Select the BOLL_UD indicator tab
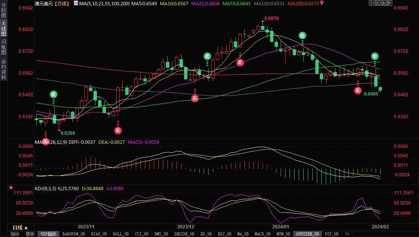Viewport: 419px width, 237px height. point(121,234)
